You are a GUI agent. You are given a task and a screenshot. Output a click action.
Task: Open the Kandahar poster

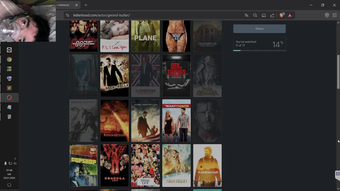[x=207, y=166]
